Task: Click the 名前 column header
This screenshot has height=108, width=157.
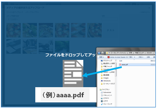Action: point(121,61)
